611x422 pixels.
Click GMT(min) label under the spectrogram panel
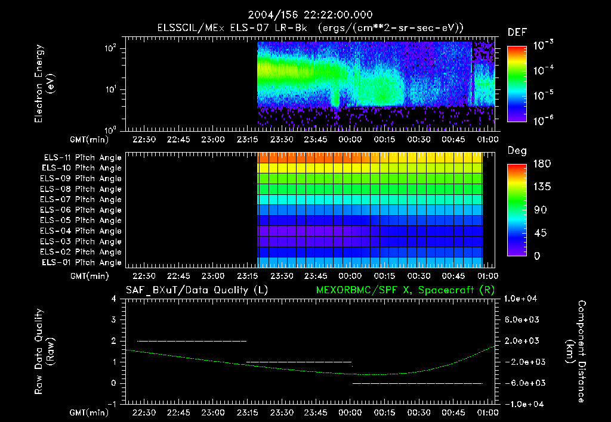point(90,139)
